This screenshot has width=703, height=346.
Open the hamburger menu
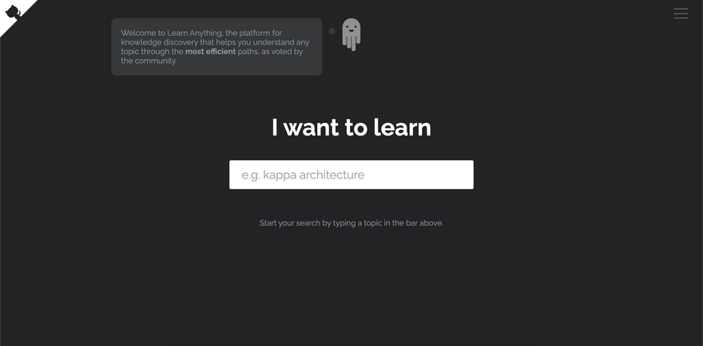point(681,14)
